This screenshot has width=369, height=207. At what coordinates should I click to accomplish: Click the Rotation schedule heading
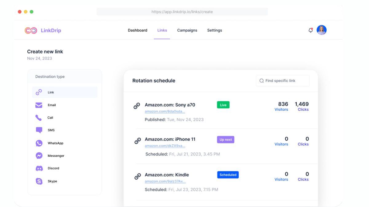coord(154,81)
